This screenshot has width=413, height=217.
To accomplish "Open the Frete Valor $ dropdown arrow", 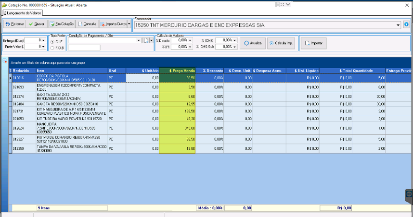I will pos(43,47).
